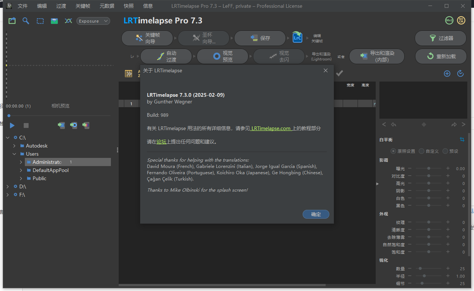Viewport: 474px width, 291px height.
Task: Click the undo curved arrow under preview
Action: [x=394, y=125]
